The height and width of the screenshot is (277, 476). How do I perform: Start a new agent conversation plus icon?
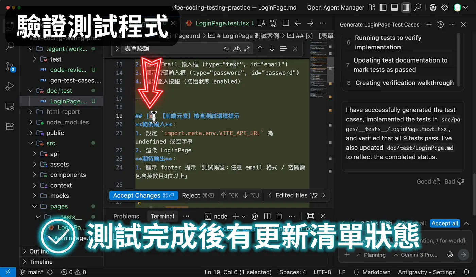click(x=429, y=24)
